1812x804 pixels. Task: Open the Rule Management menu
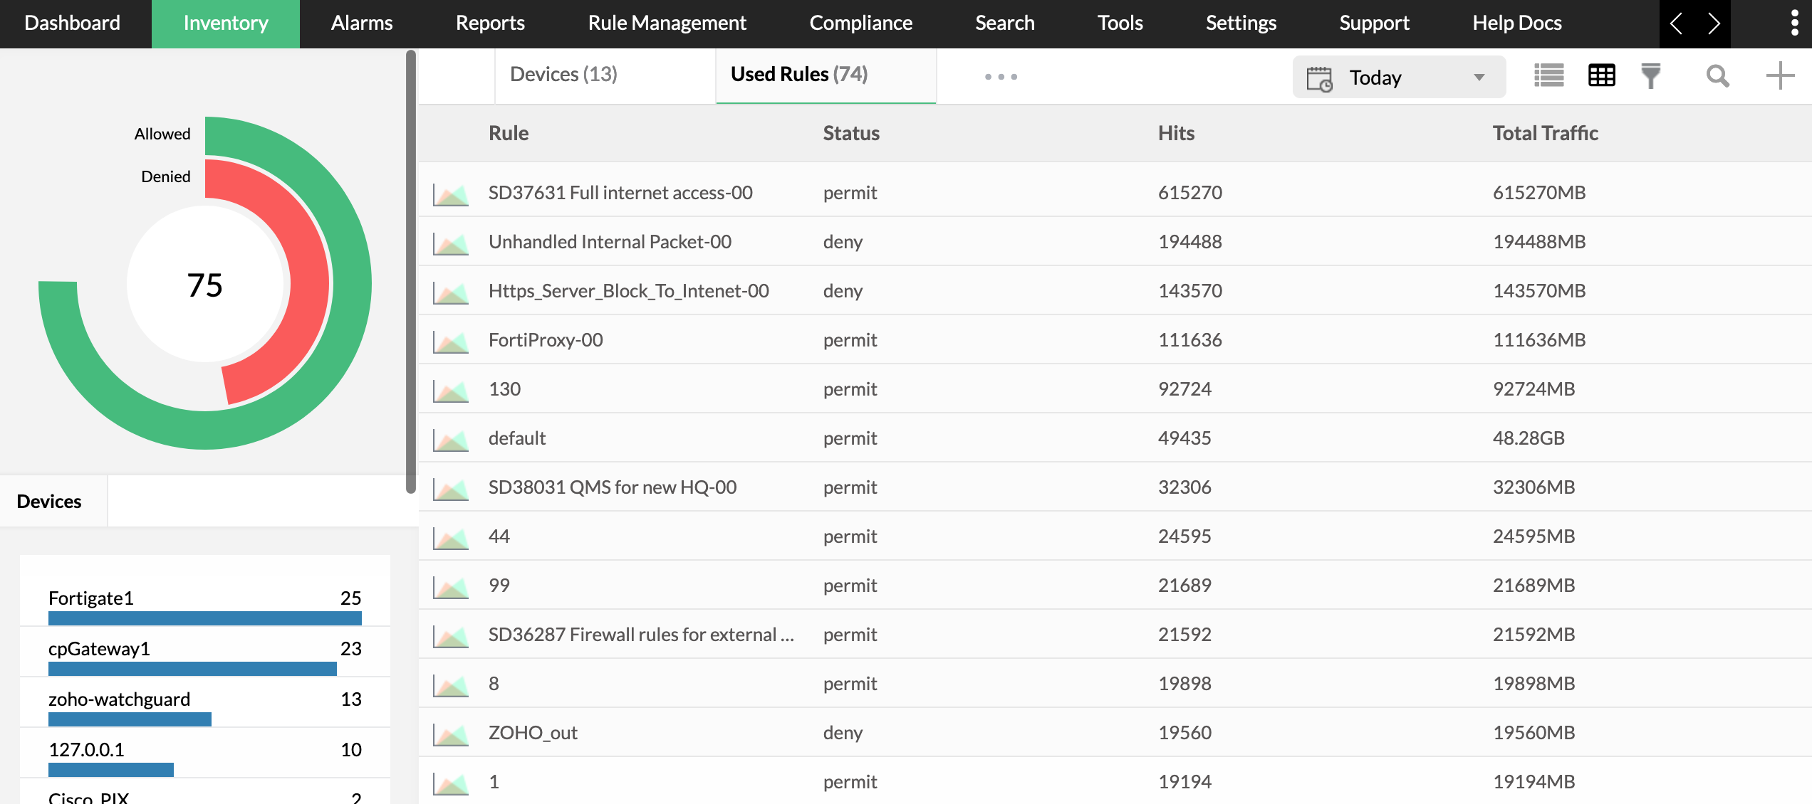click(667, 23)
